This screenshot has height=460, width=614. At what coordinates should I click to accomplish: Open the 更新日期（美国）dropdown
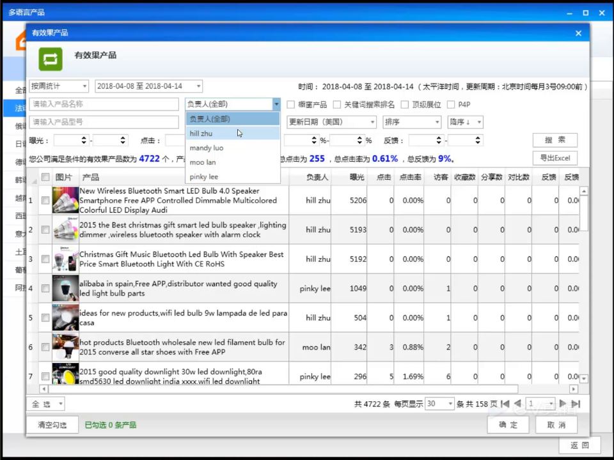(x=332, y=122)
